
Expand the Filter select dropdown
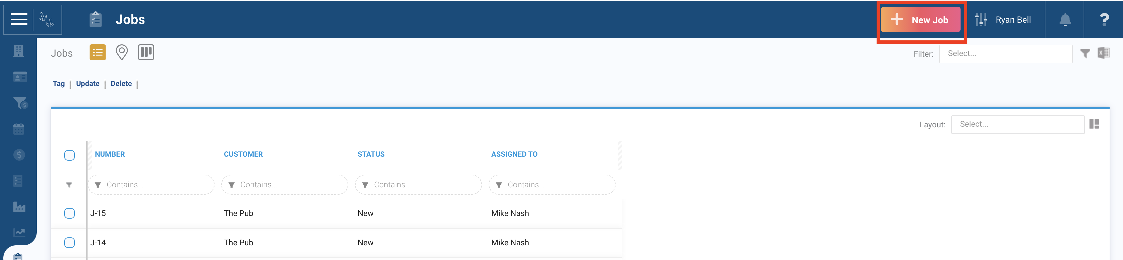(1006, 54)
